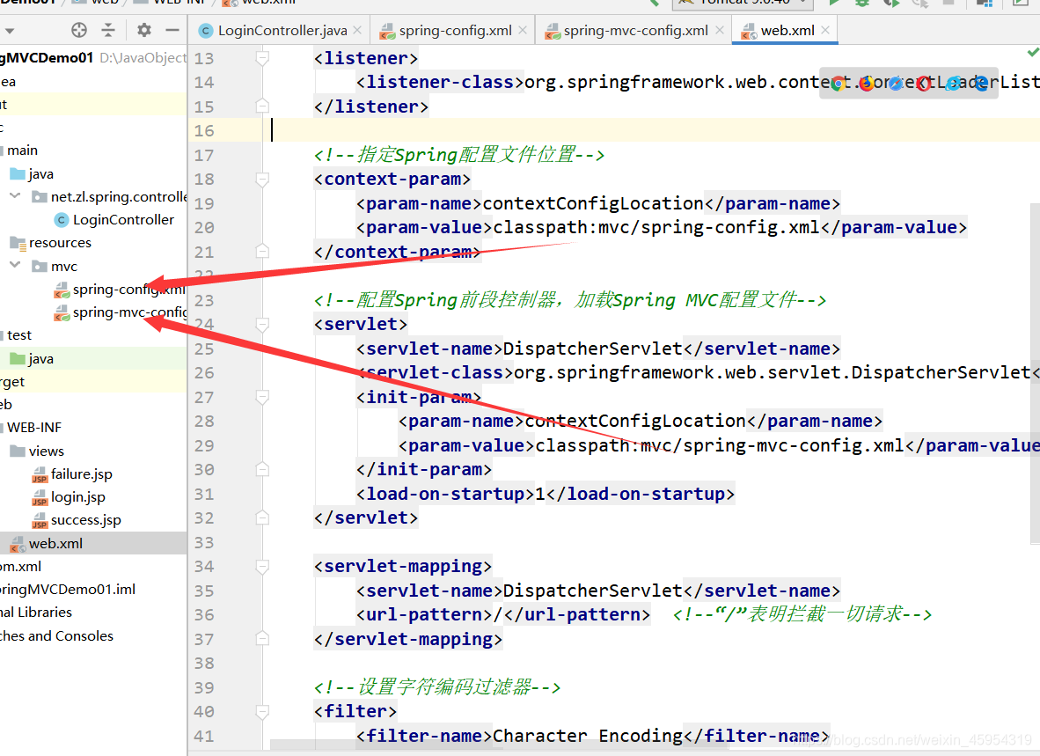Select the test folder in tree
1040x756 pixels.
19,335
